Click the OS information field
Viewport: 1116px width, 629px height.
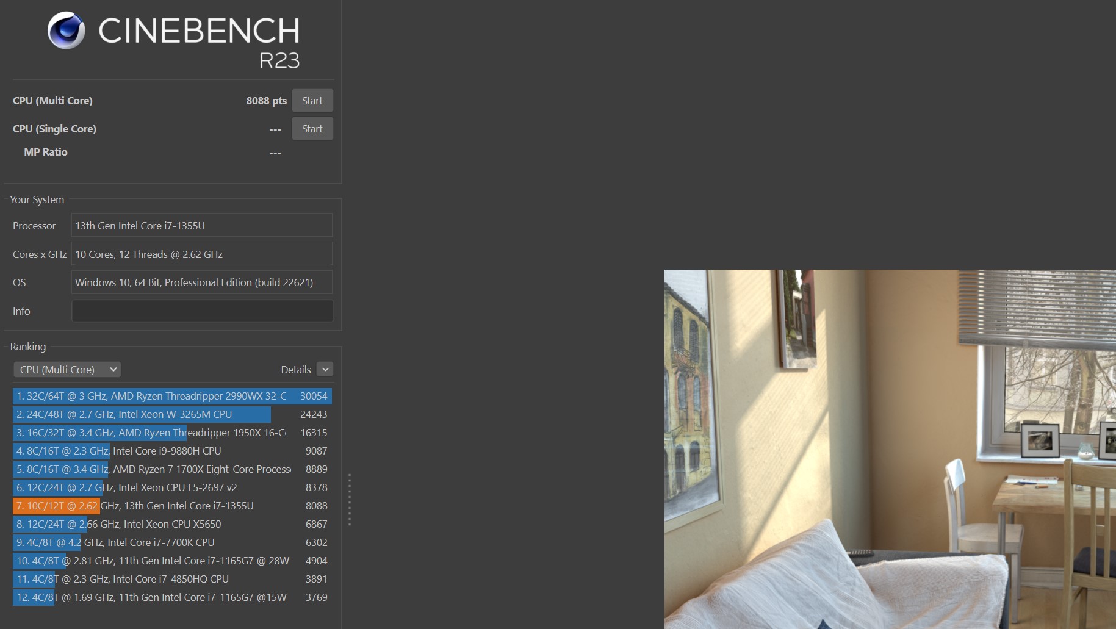pyautogui.click(x=202, y=282)
